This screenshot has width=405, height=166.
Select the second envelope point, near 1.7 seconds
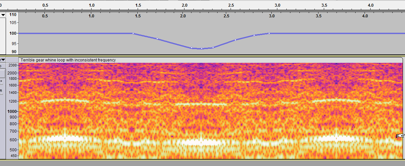click(x=157, y=39)
